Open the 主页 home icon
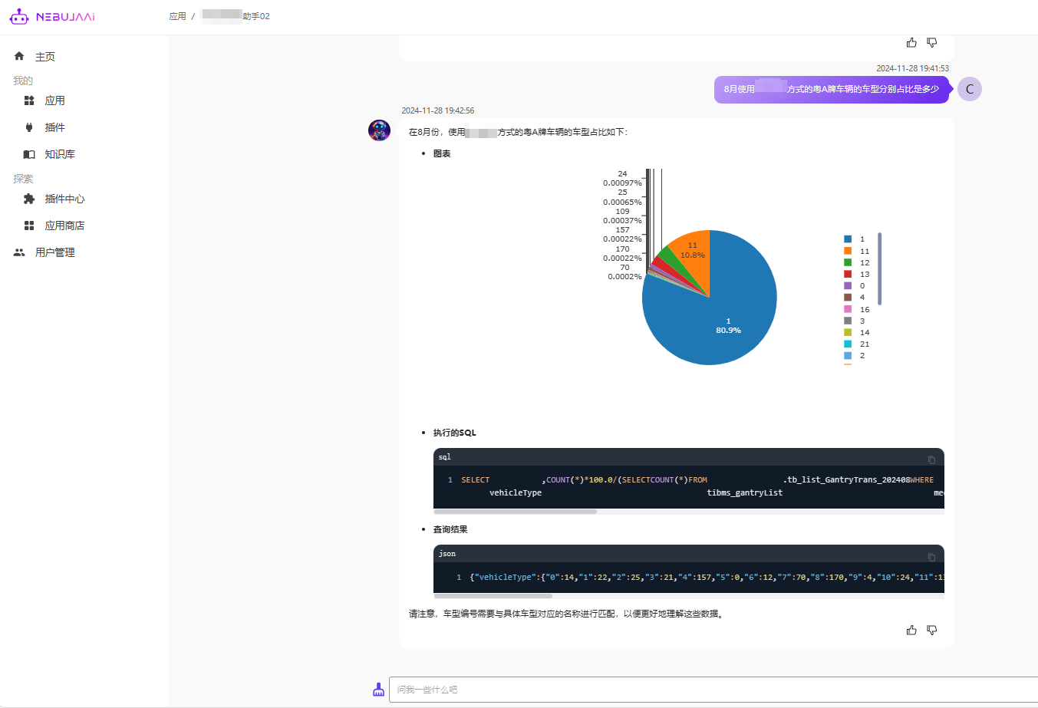This screenshot has height=708, width=1038. 19,56
